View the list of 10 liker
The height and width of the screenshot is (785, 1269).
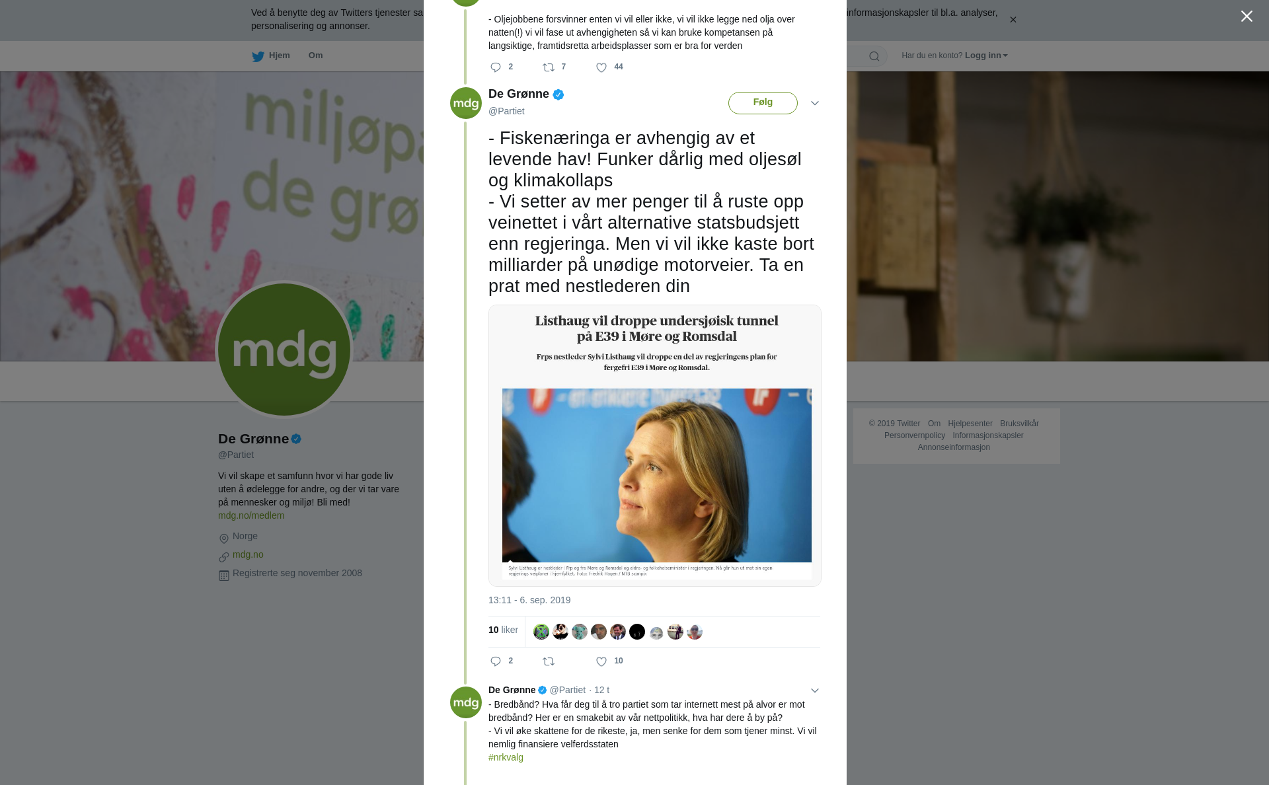[503, 630]
